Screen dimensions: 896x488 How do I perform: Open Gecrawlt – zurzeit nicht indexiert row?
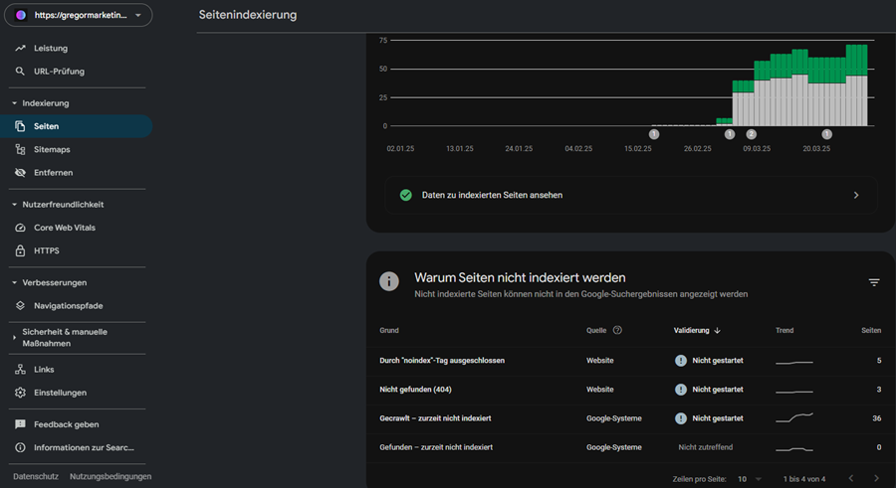click(630, 418)
